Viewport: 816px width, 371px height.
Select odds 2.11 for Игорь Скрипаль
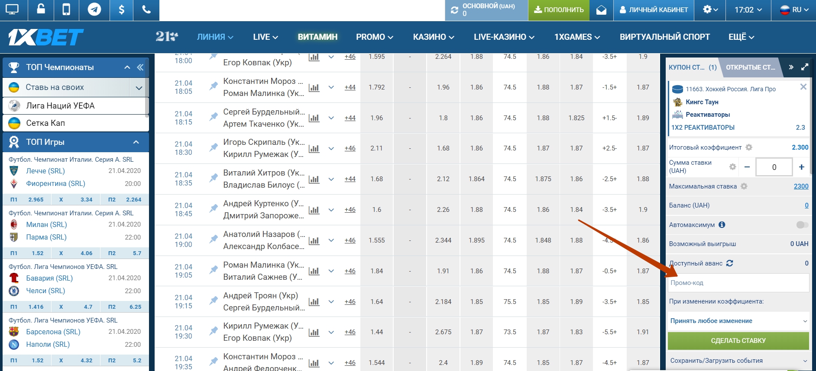[377, 148]
